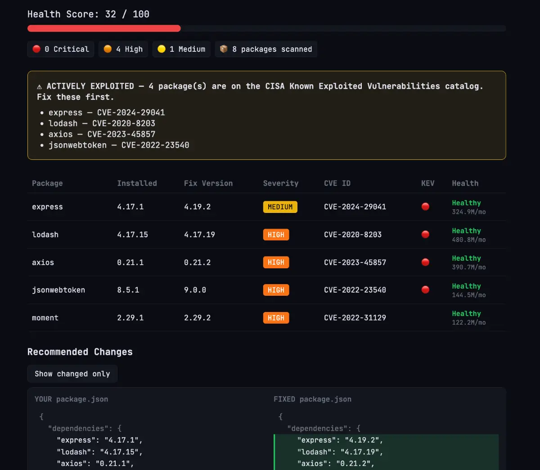The height and width of the screenshot is (470, 540).
Task: Click the 8 packages scanned badge
Action: 266,49
